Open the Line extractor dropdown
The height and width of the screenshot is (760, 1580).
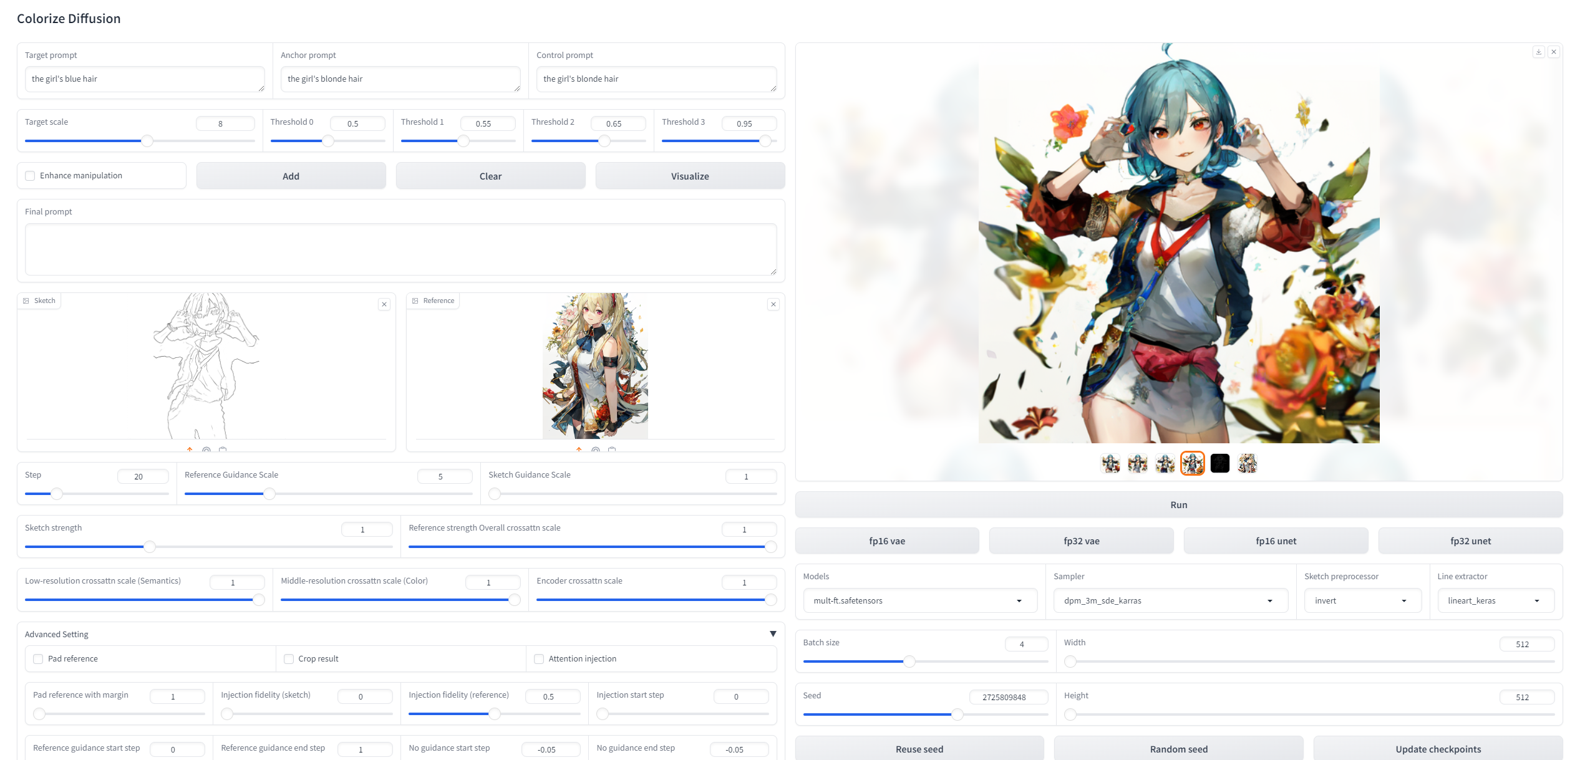pos(1495,601)
